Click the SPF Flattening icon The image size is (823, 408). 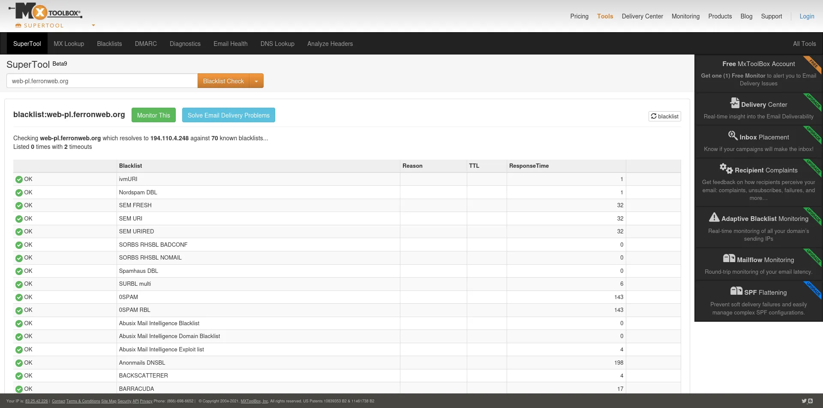(x=736, y=291)
